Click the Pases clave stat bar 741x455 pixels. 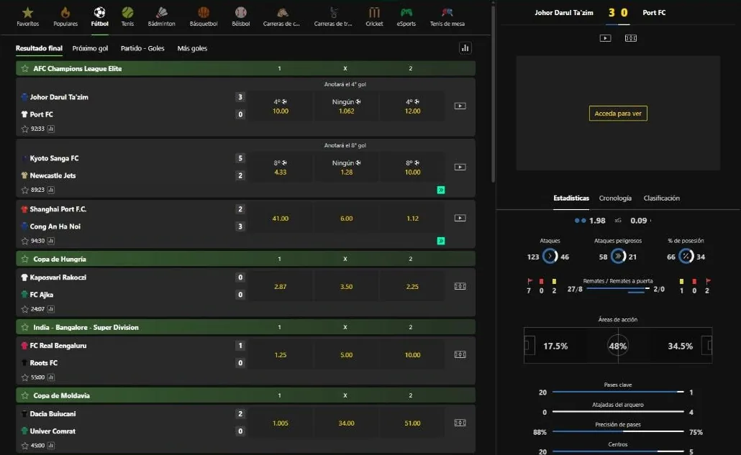(618, 392)
